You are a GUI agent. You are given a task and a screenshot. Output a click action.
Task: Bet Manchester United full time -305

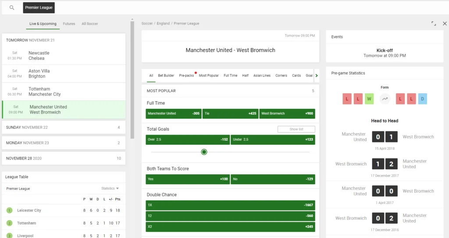click(x=174, y=114)
